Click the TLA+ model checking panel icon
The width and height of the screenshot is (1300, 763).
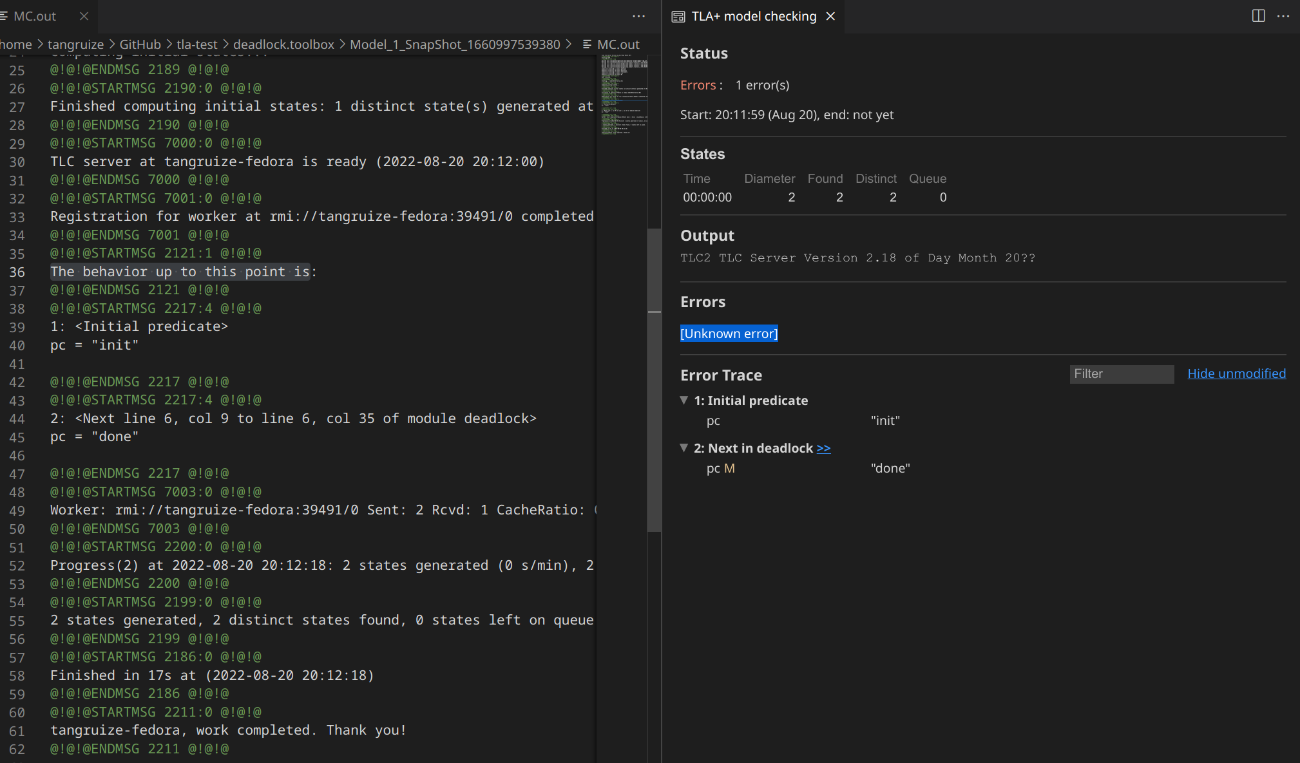click(678, 16)
